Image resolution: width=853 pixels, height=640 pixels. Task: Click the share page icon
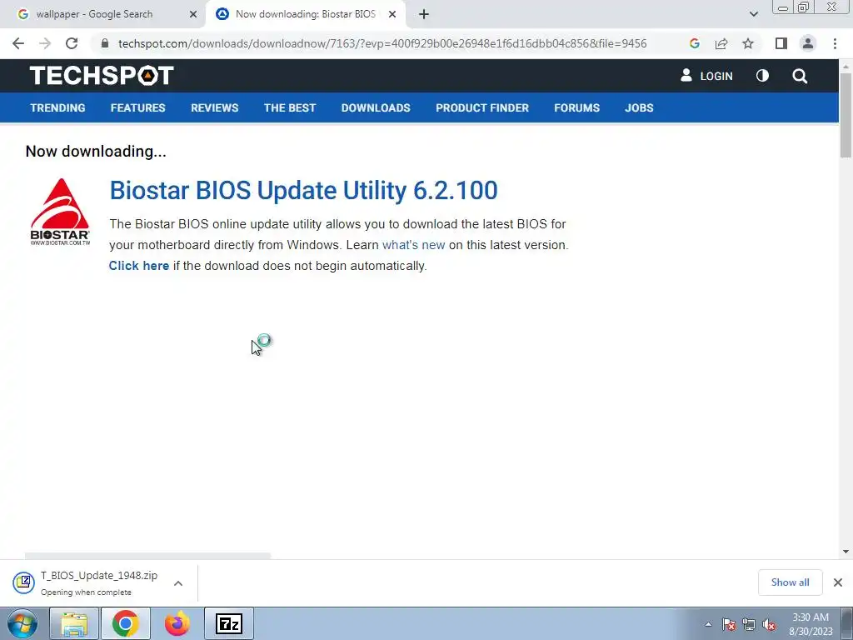(x=721, y=43)
